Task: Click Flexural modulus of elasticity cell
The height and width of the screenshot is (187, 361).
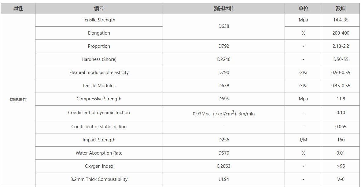Action: point(99,73)
